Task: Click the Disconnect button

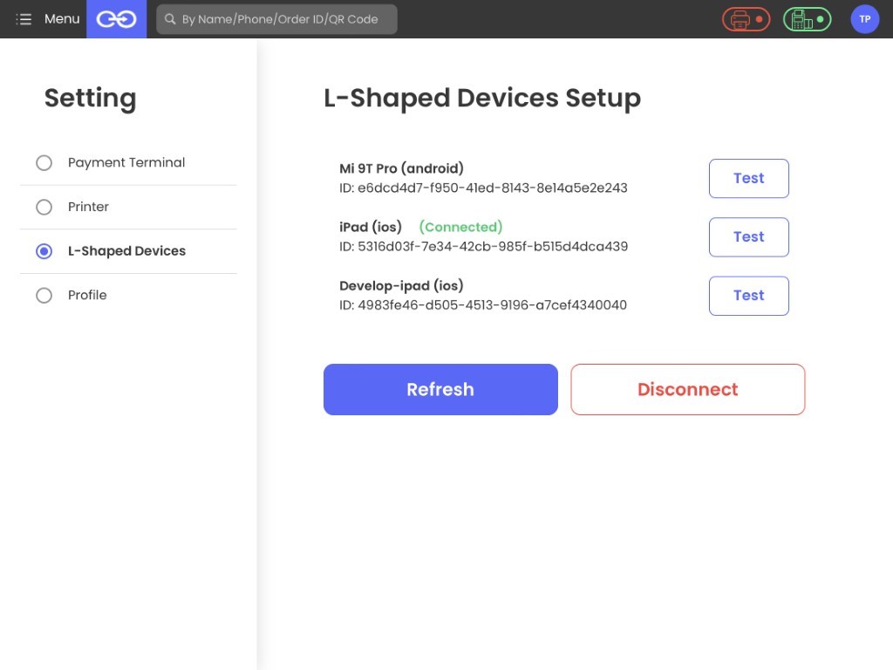Action: (x=688, y=390)
